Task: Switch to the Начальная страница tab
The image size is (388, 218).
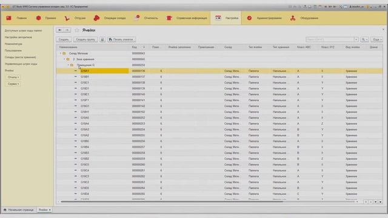Action: pyautogui.click(x=19, y=210)
